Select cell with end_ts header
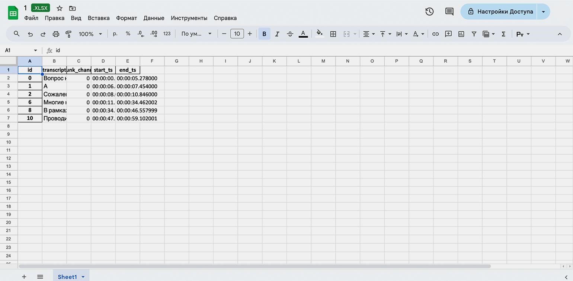The width and height of the screenshot is (573, 281). (128, 70)
